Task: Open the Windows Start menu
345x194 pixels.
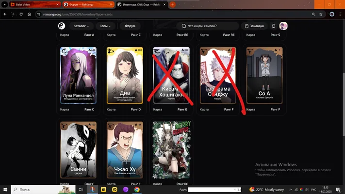Action: 5,189
